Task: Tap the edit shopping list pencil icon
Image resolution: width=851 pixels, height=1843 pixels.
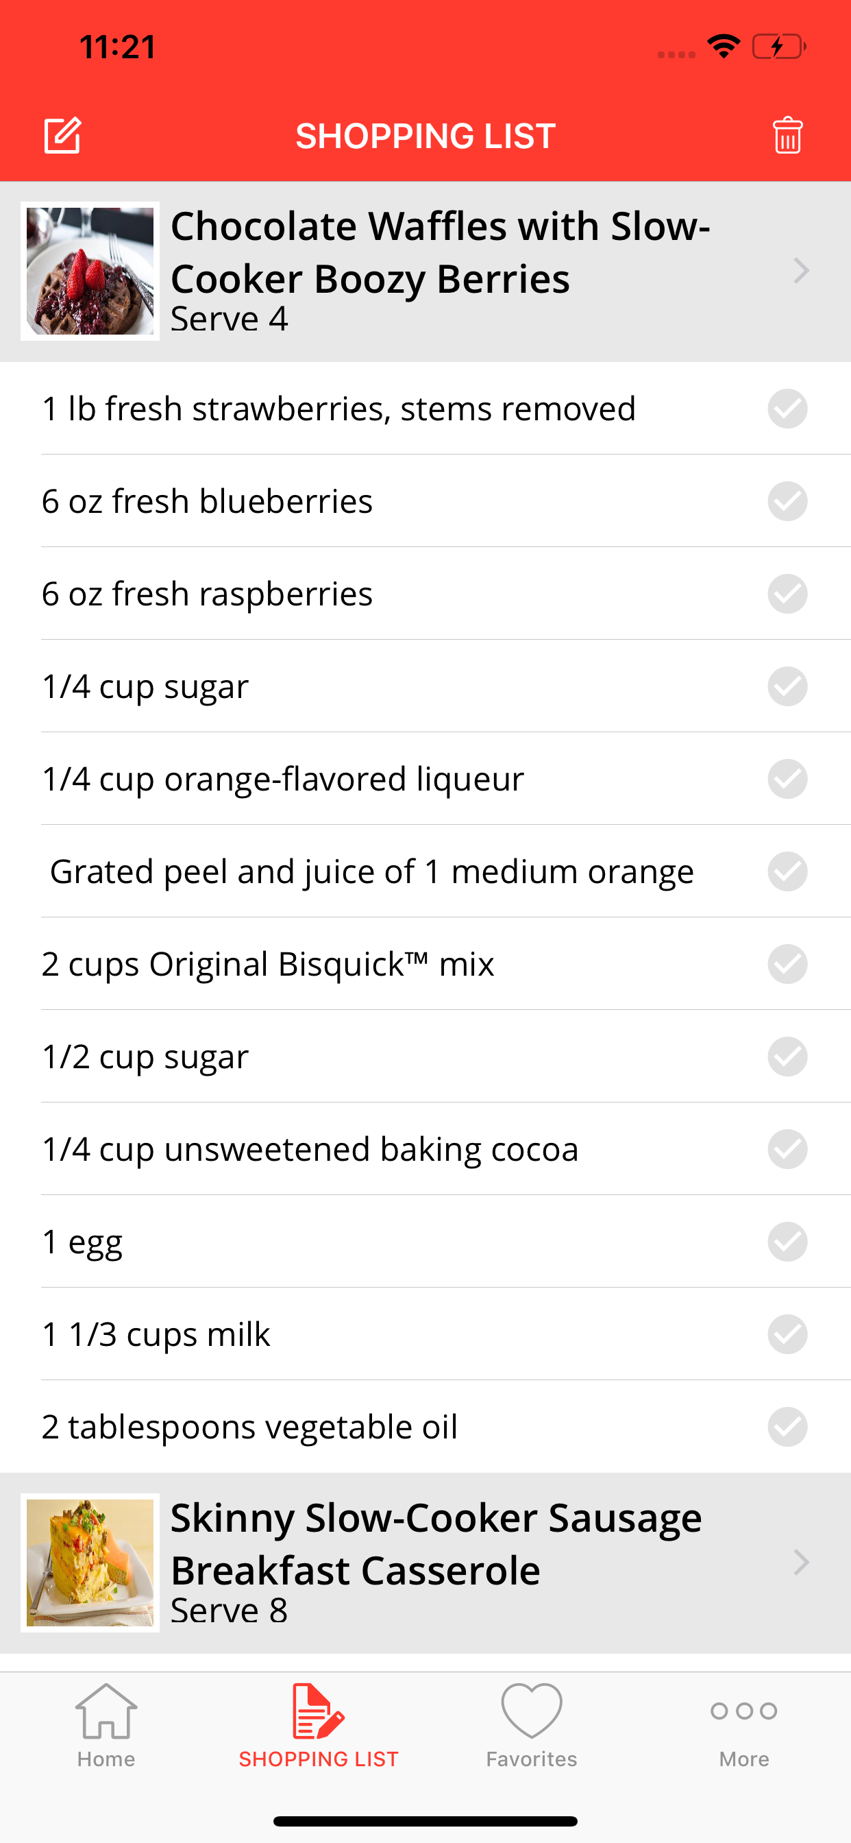Action: click(63, 135)
